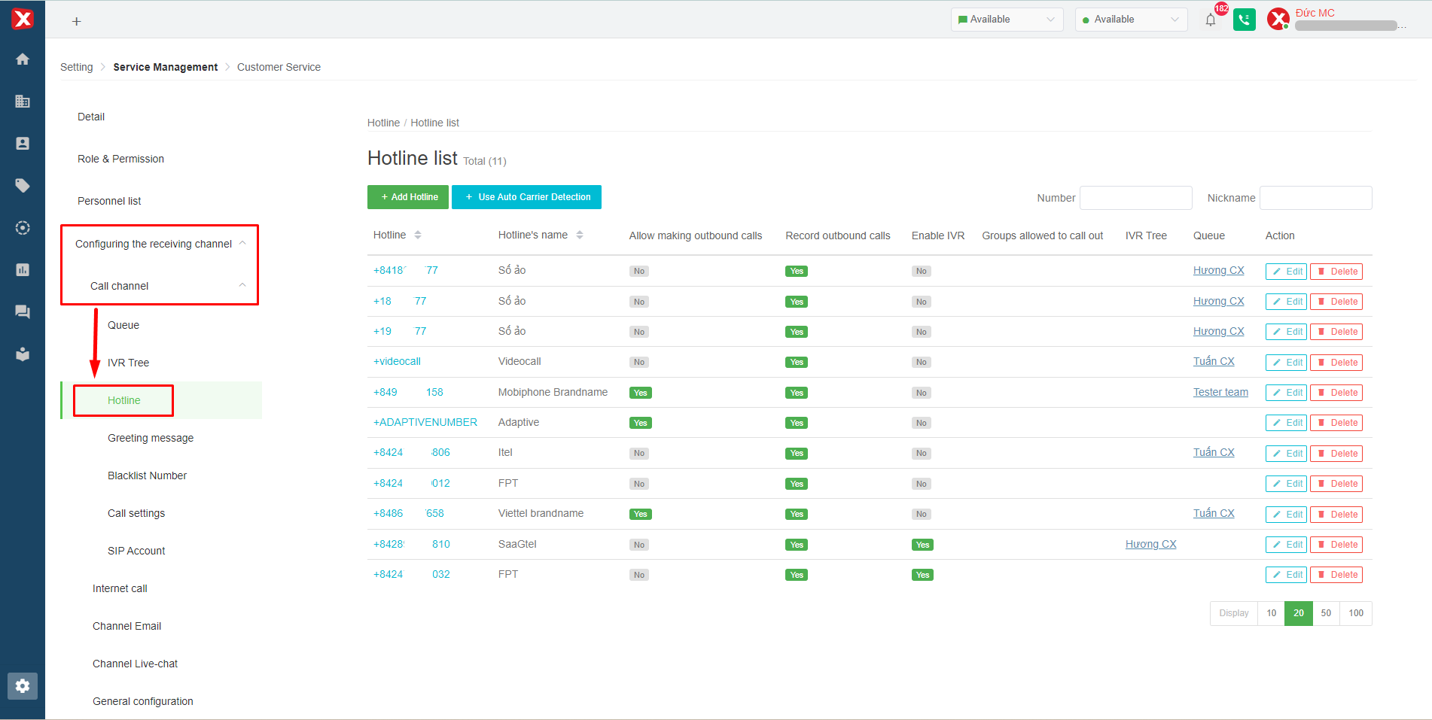Collapse the Call channel submenu

pyautogui.click(x=242, y=285)
